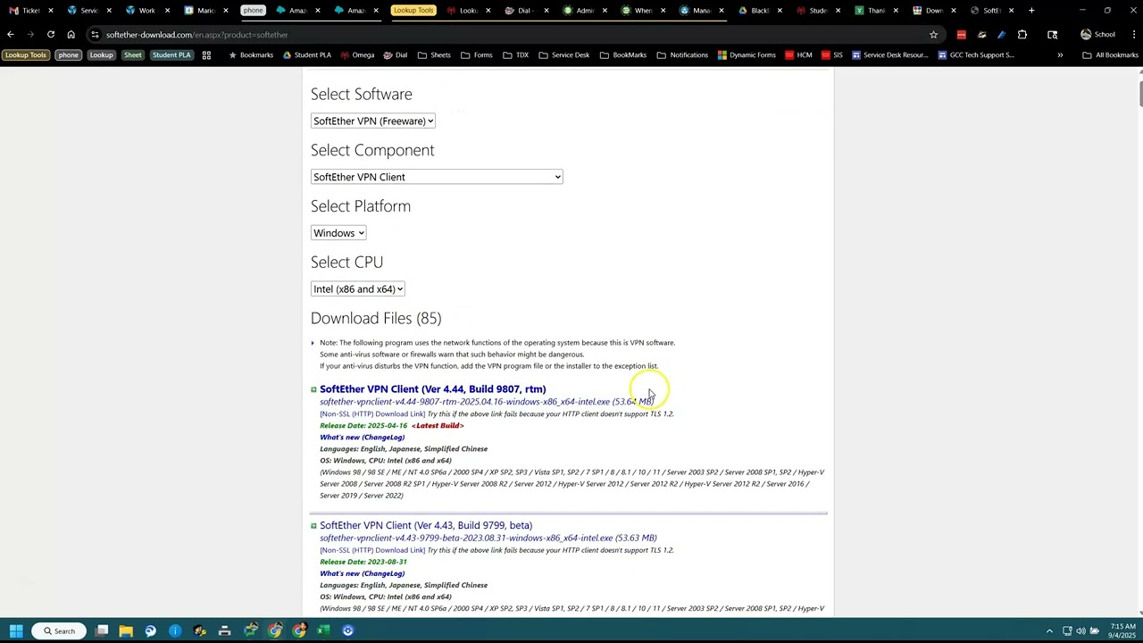Click the site info icon in address bar
The image size is (1143, 643).
click(95, 35)
